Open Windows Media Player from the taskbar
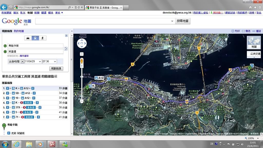The width and height of the screenshot is (263, 148). (41, 144)
